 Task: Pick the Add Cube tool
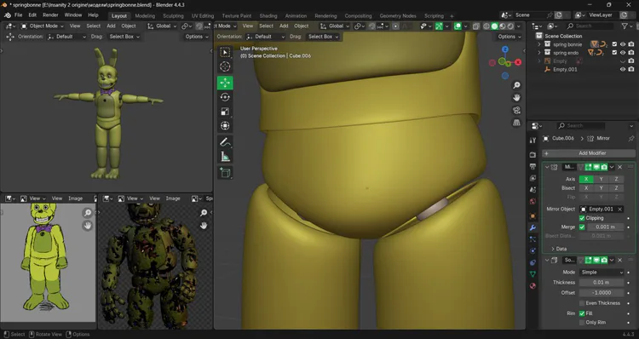(x=225, y=173)
